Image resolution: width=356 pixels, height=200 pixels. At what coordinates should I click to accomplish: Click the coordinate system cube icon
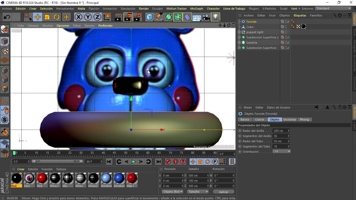pos(107,17)
